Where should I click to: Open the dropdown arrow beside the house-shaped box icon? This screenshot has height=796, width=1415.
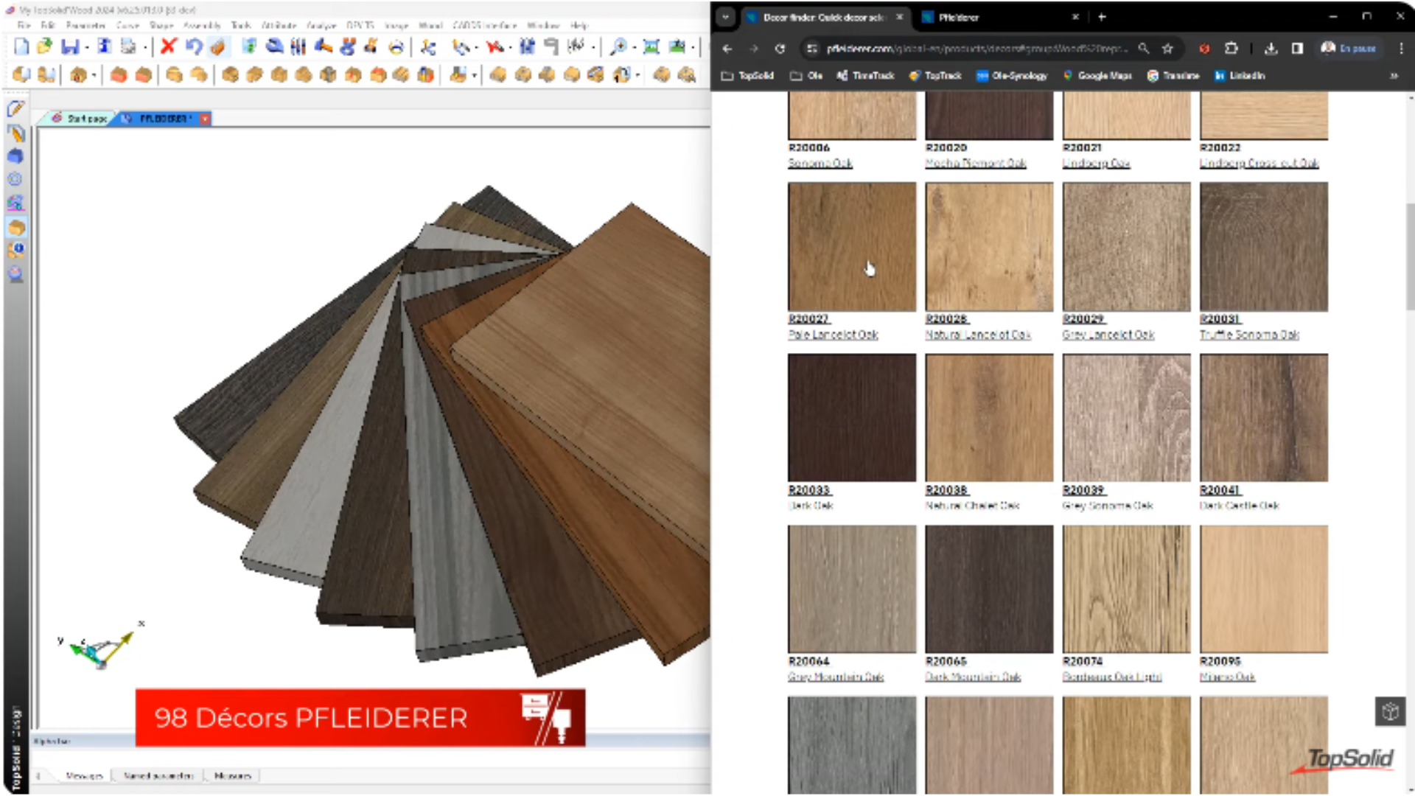click(x=94, y=75)
